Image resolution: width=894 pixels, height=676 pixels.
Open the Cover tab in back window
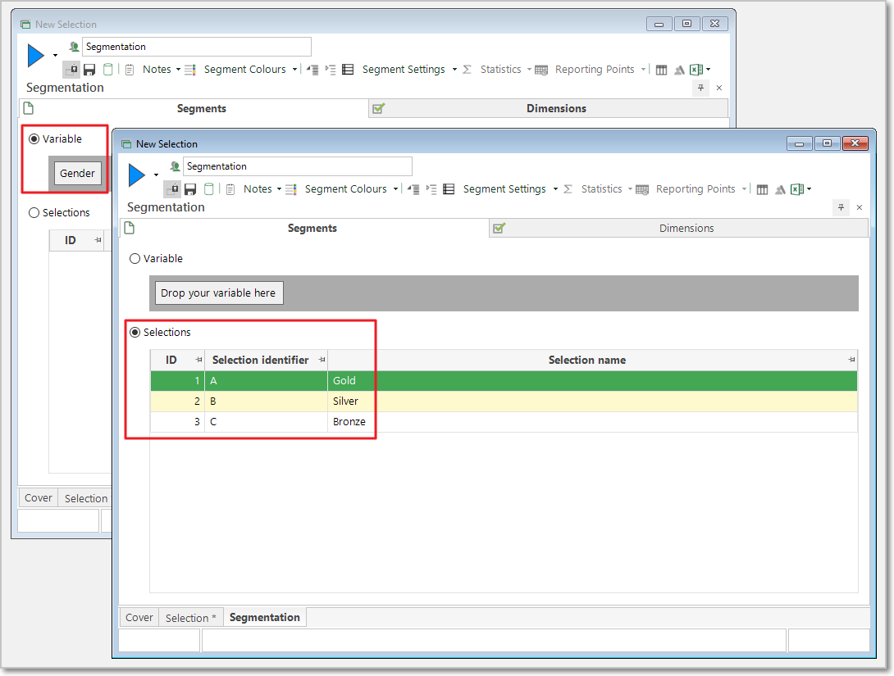click(39, 497)
